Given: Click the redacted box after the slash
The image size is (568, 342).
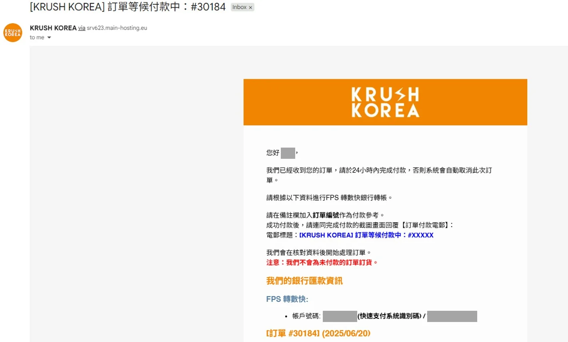Looking at the screenshot, I should click(452, 316).
